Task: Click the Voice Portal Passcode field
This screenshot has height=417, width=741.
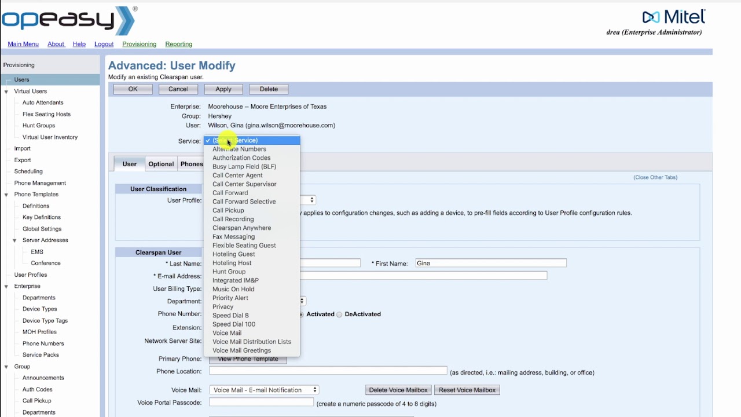Action: (x=261, y=402)
